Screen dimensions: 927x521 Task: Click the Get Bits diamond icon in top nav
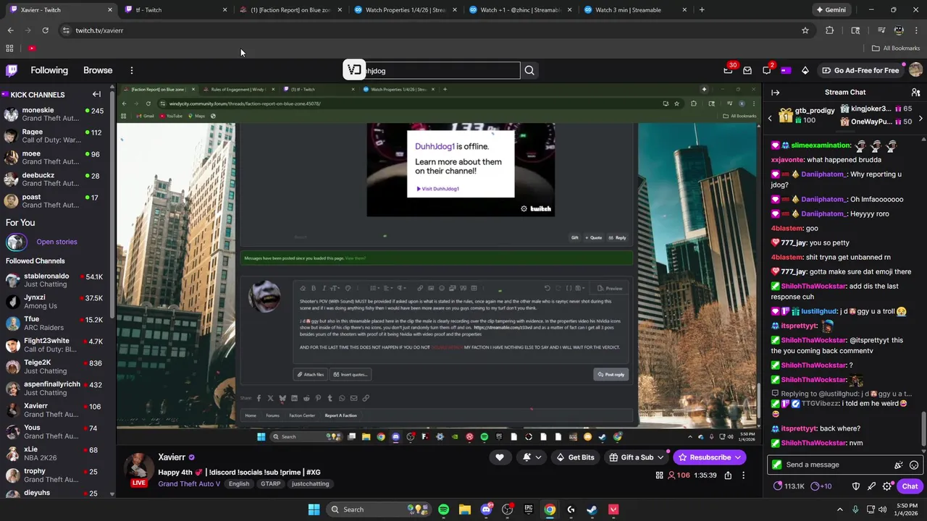[x=805, y=70]
